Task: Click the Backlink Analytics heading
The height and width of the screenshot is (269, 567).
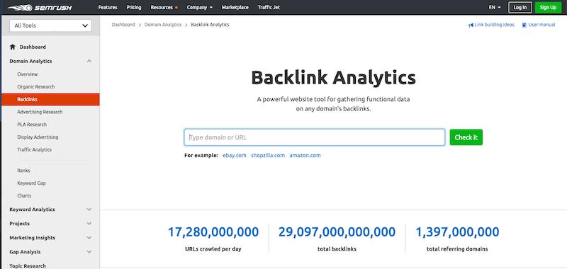Action: tap(333, 78)
